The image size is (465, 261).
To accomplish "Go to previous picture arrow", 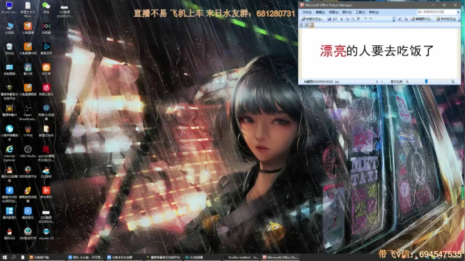I will point(377,81).
